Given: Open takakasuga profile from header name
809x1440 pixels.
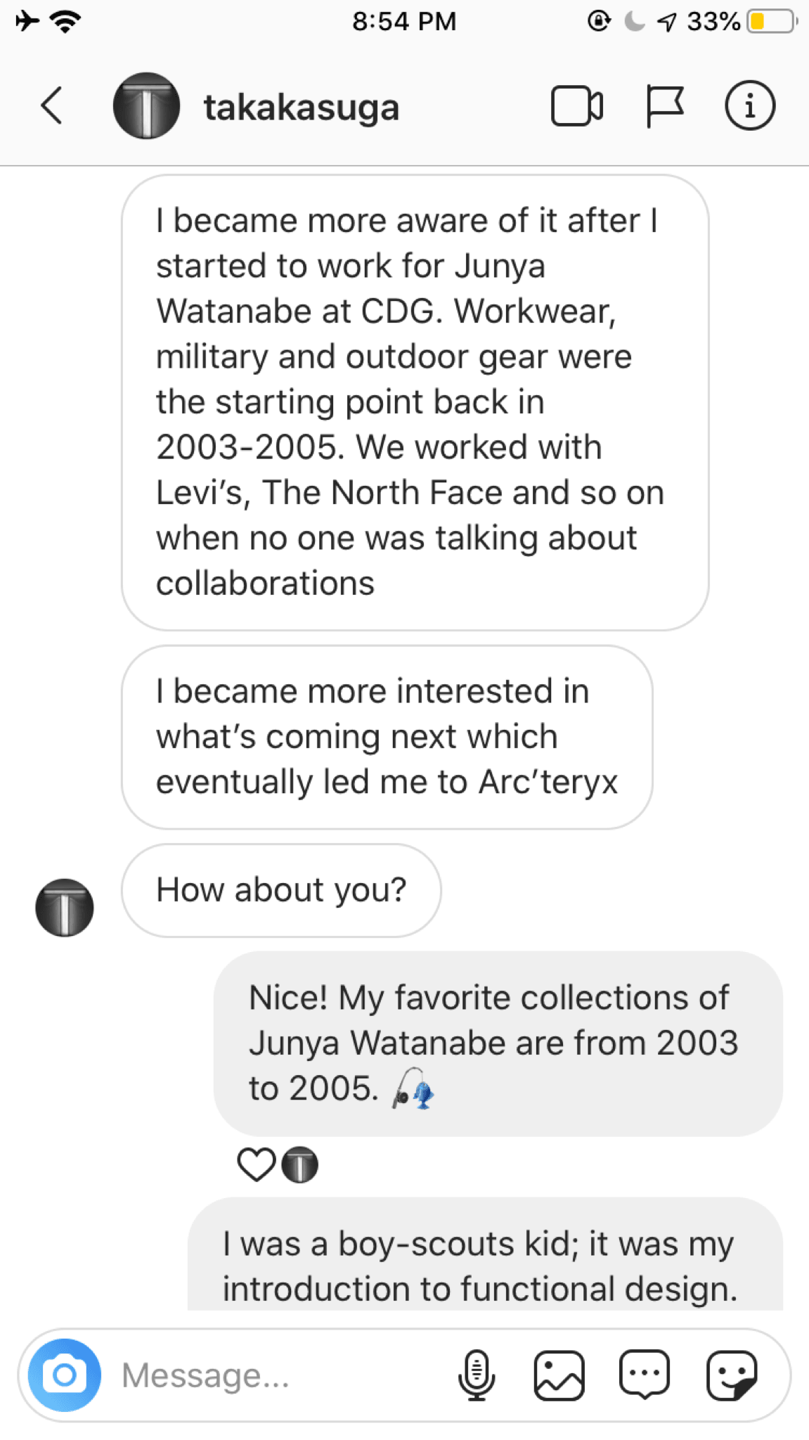Looking at the screenshot, I should pos(302,108).
